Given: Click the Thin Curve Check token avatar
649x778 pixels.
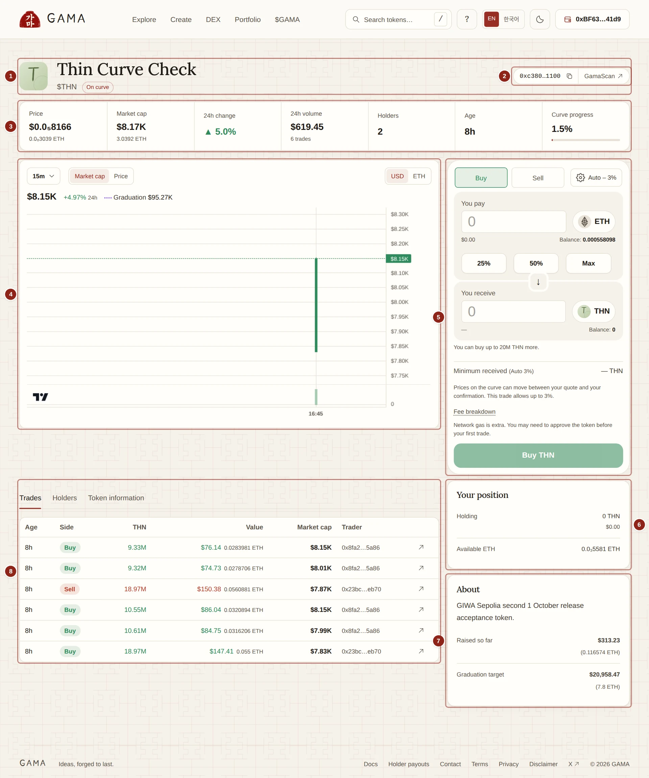Looking at the screenshot, I should (x=33, y=76).
